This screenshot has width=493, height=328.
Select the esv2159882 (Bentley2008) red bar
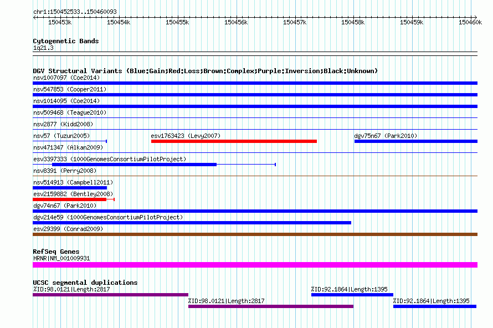coord(70,199)
